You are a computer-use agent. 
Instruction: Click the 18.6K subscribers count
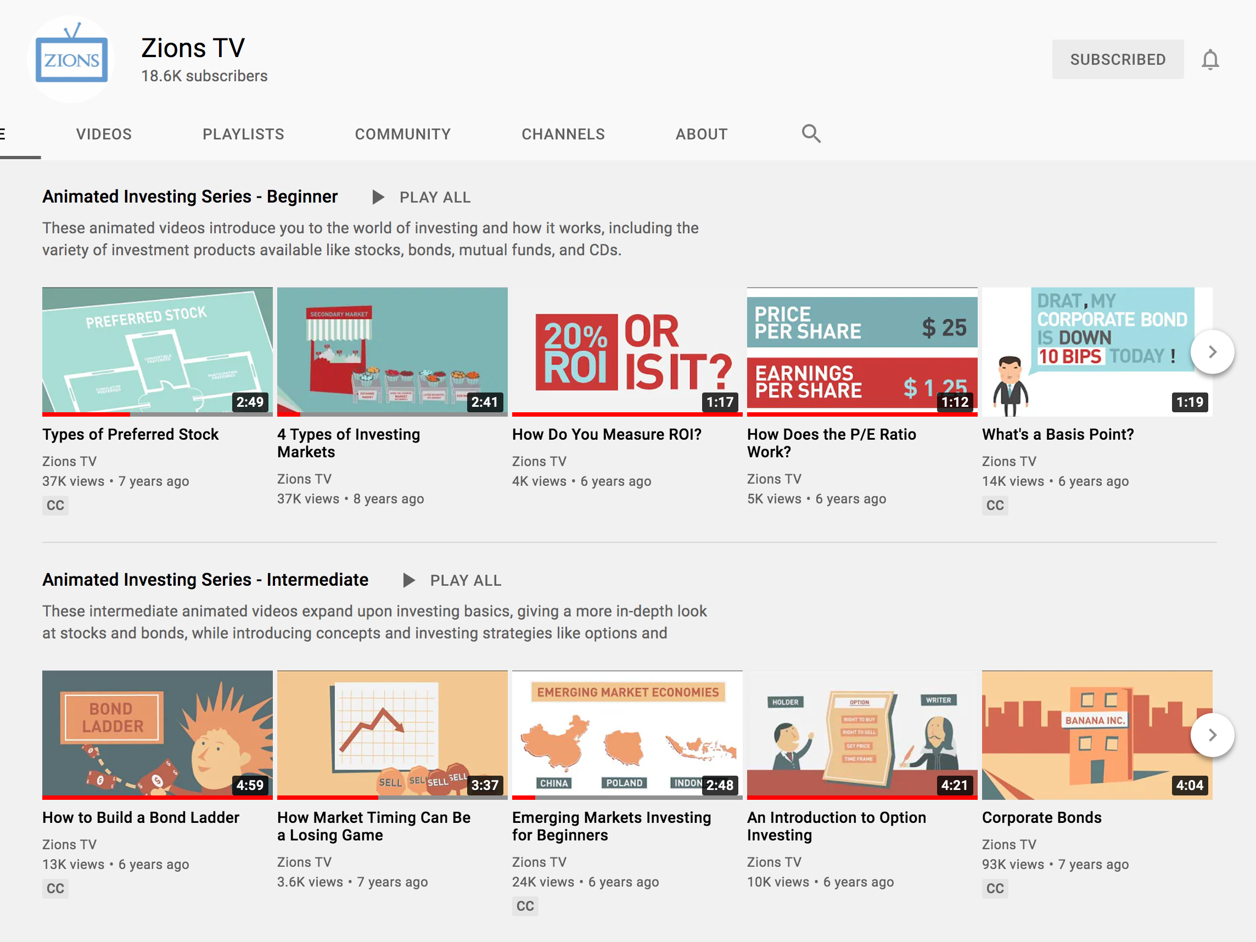tap(204, 76)
